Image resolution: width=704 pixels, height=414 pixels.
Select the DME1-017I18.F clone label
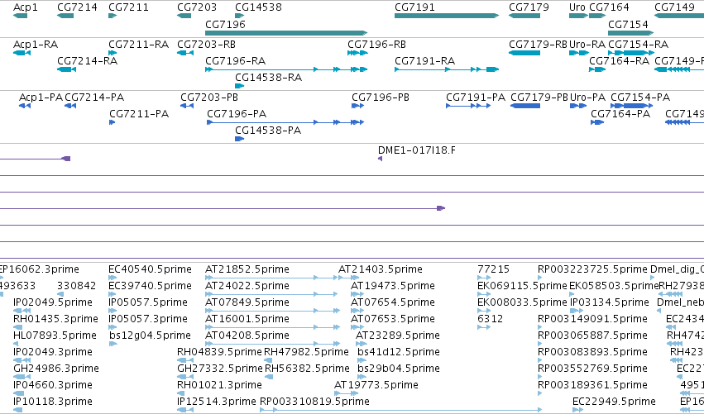417,150
